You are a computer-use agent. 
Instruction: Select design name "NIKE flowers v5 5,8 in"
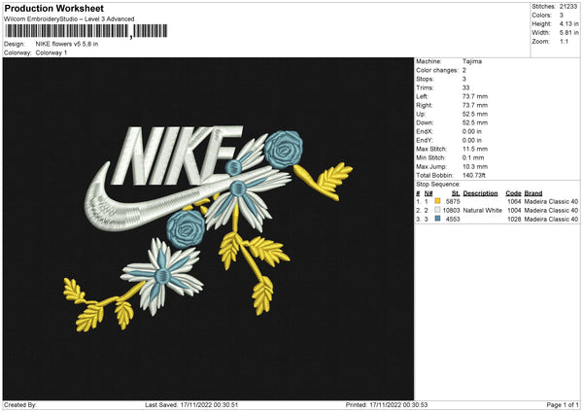[x=67, y=44]
